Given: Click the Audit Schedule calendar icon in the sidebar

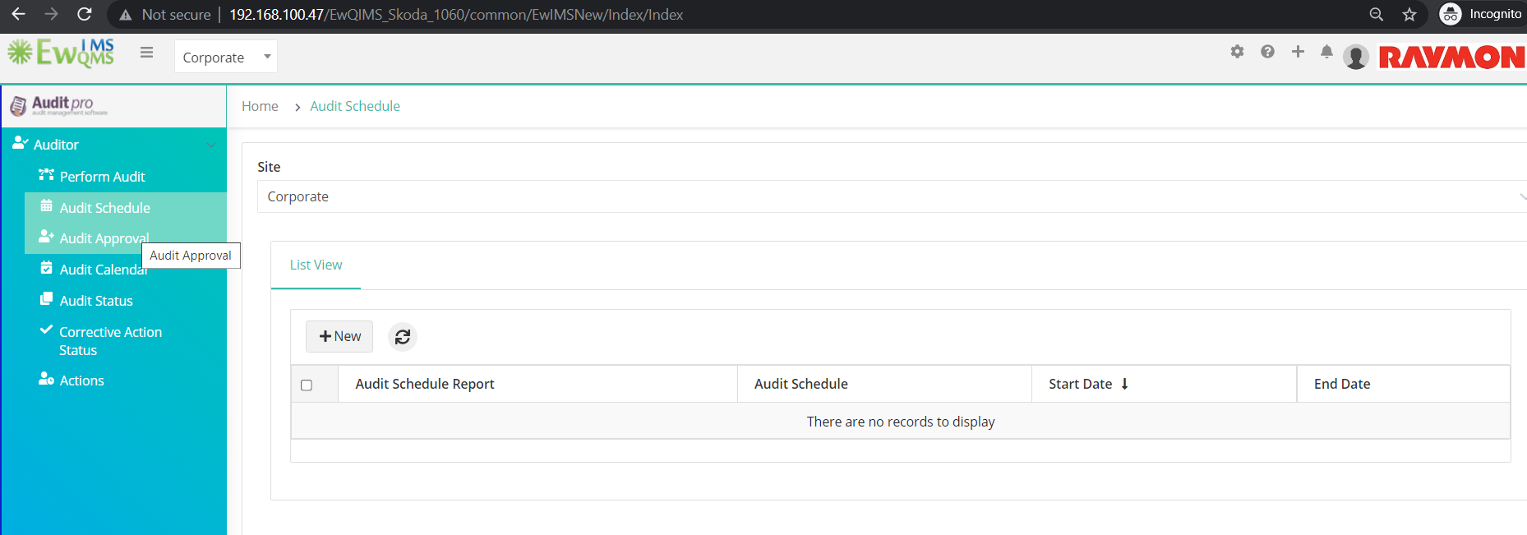Looking at the screenshot, I should [46, 205].
